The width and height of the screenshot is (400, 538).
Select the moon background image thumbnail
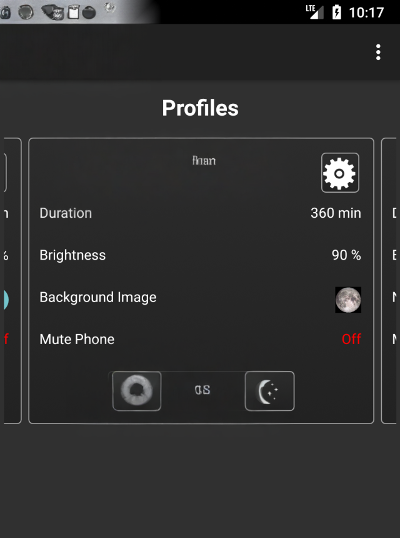click(348, 300)
